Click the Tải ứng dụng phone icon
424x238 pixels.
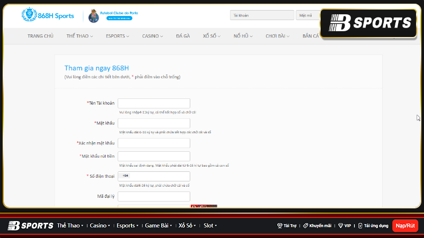[x=360, y=226]
